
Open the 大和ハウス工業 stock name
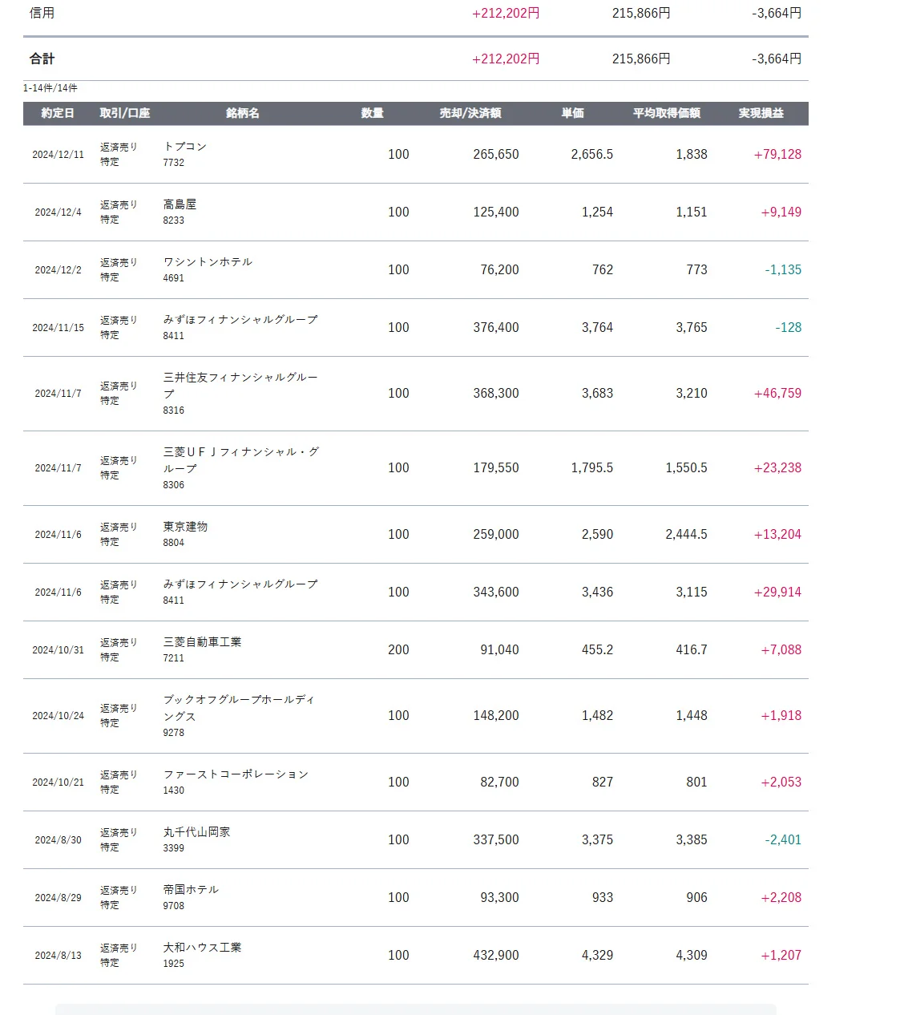(202, 948)
